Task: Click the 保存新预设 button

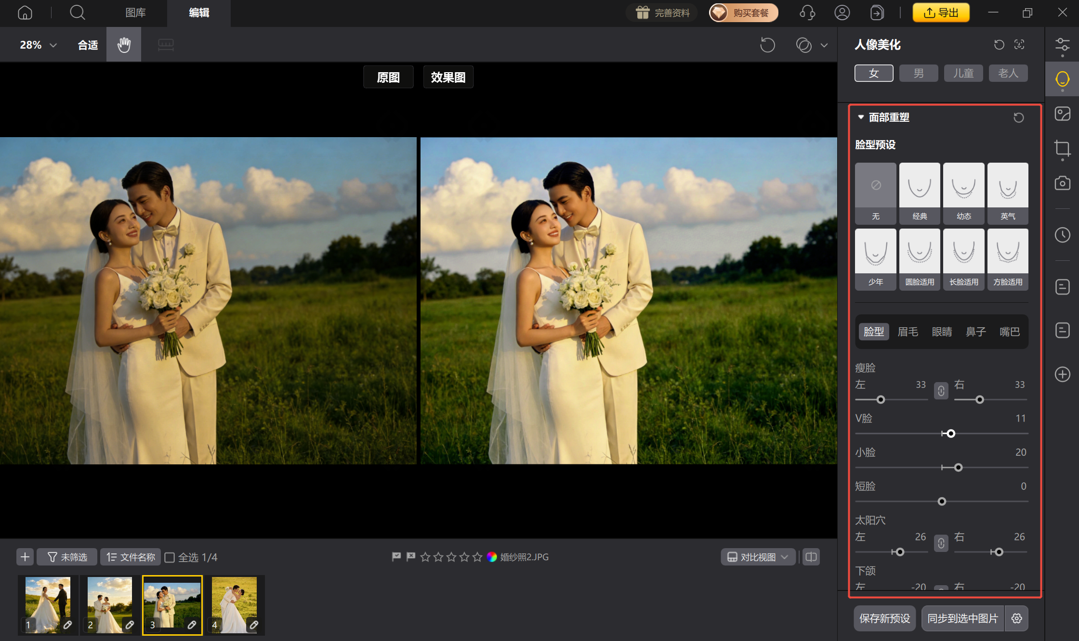Action: [884, 618]
